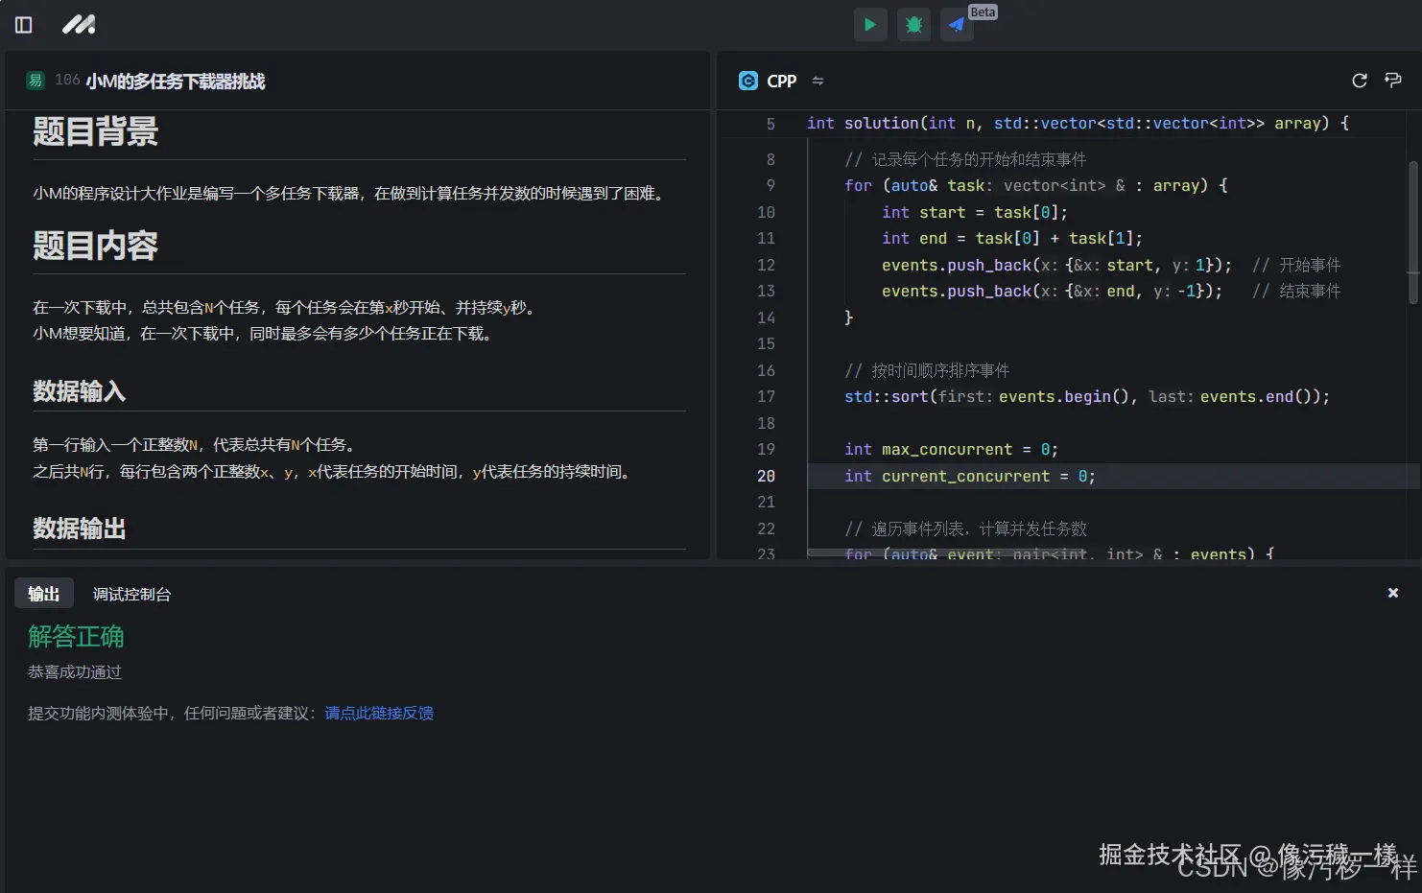The height and width of the screenshot is (893, 1422).
Task: Submit solution with paper plane icon
Action: tap(957, 25)
